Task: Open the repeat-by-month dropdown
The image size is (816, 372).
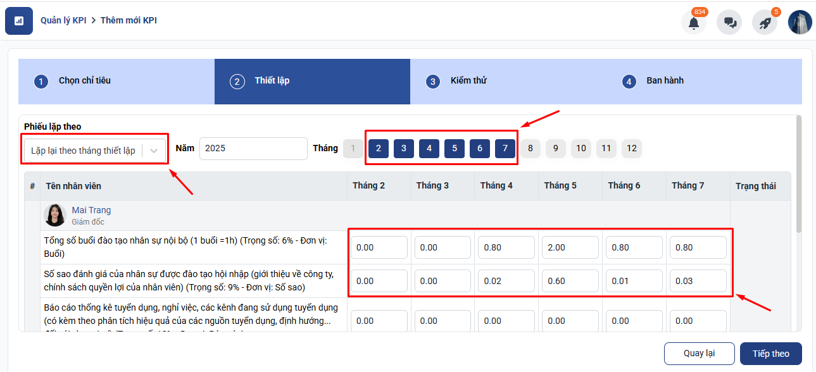Action: click(x=84, y=151)
